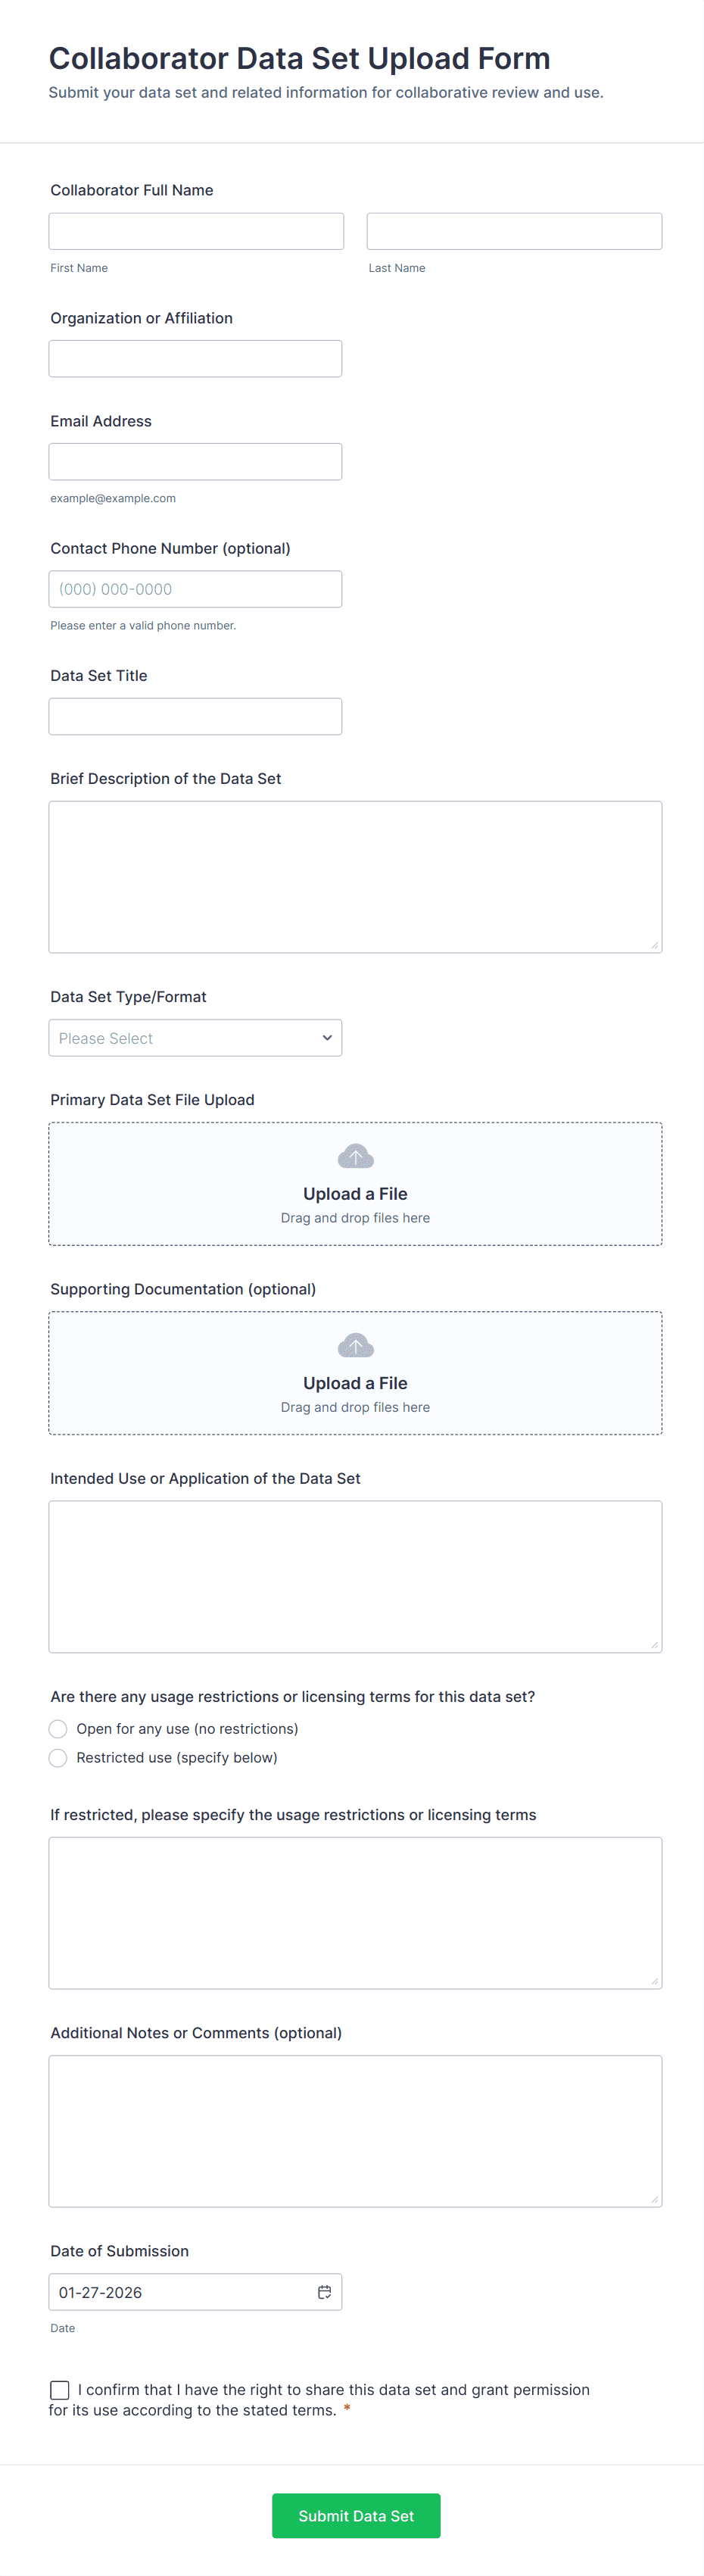Open the Data Set Type/Format dropdown
The image size is (704, 2576).
[195, 1038]
